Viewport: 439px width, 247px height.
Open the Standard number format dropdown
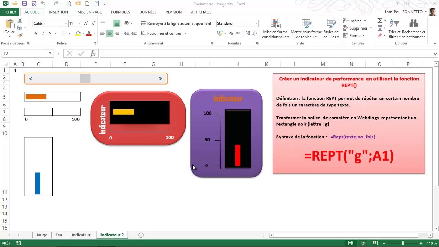256,23
